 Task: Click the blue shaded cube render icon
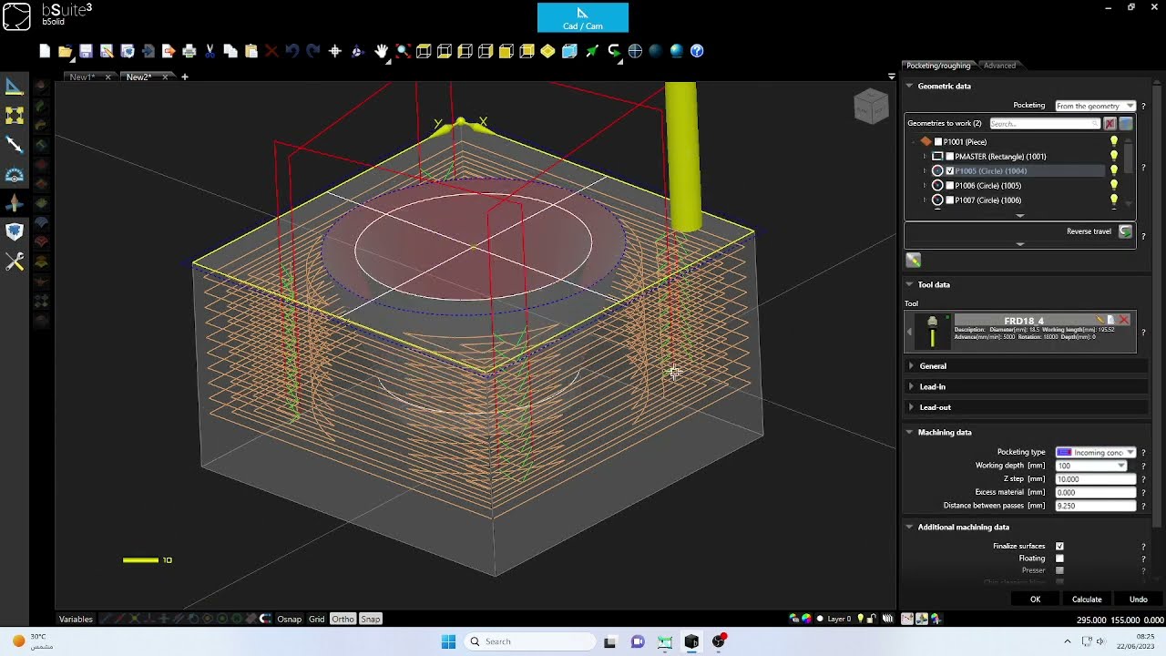(x=569, y=51)
